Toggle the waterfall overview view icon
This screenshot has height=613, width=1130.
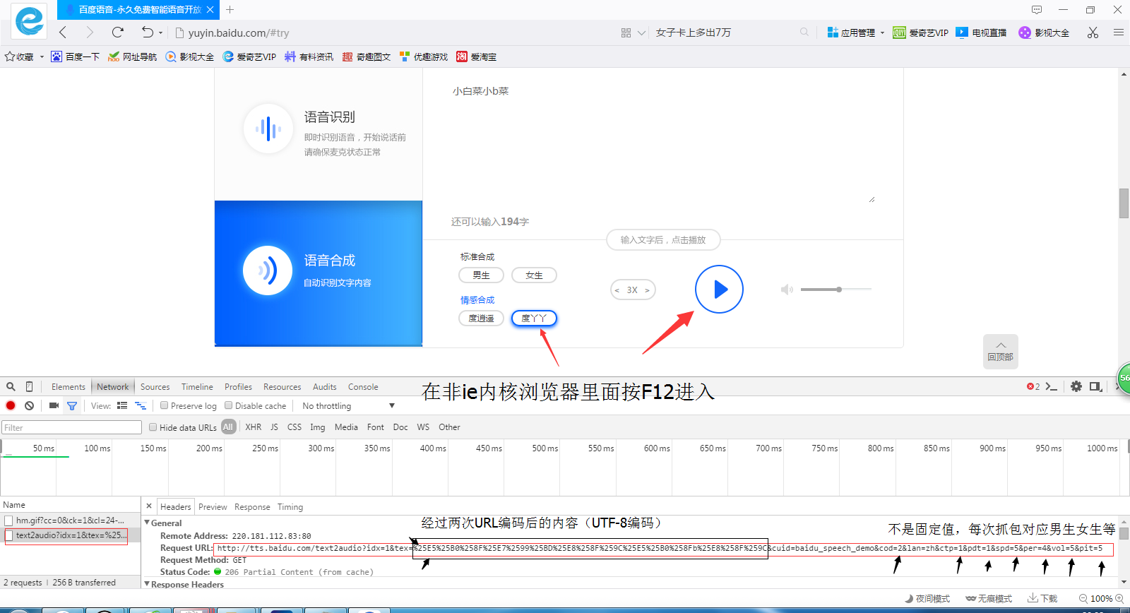click(x=141, y=405)
